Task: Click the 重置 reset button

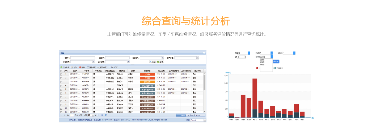Action: (x=160, y=62)
